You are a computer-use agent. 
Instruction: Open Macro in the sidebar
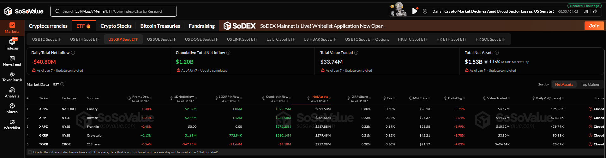pyautogui.click(x=12, y=109)
